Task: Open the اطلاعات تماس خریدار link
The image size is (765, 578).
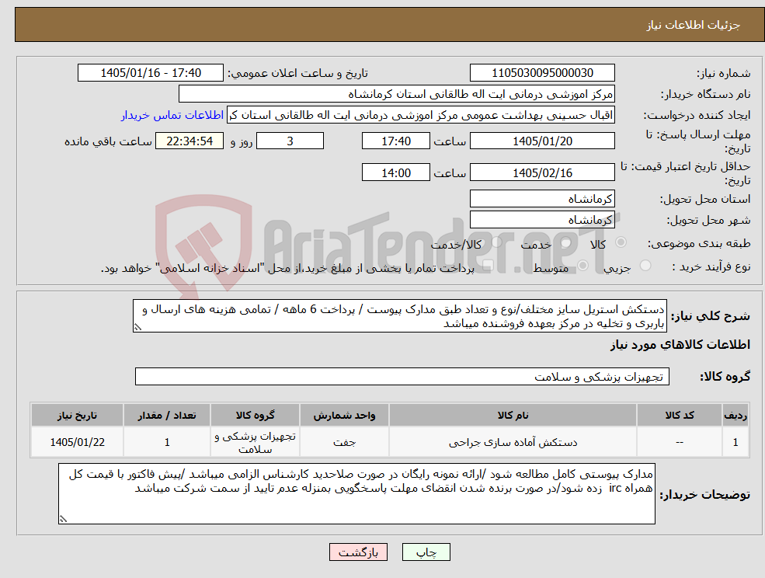Action: [172, 115]
